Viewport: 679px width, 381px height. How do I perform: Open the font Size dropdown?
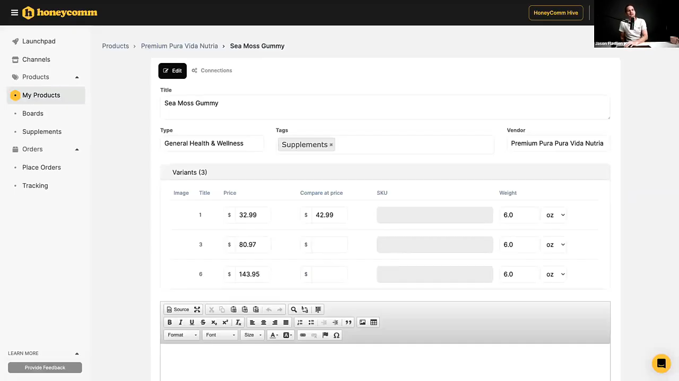252,335
